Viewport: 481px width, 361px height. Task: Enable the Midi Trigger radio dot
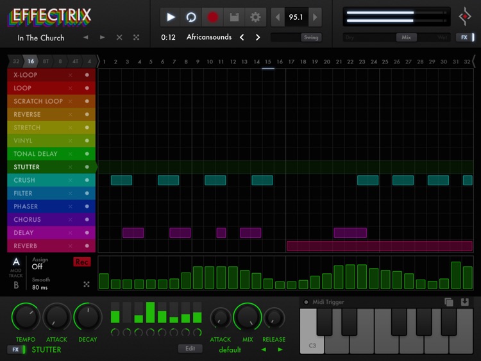pos(306,302)
